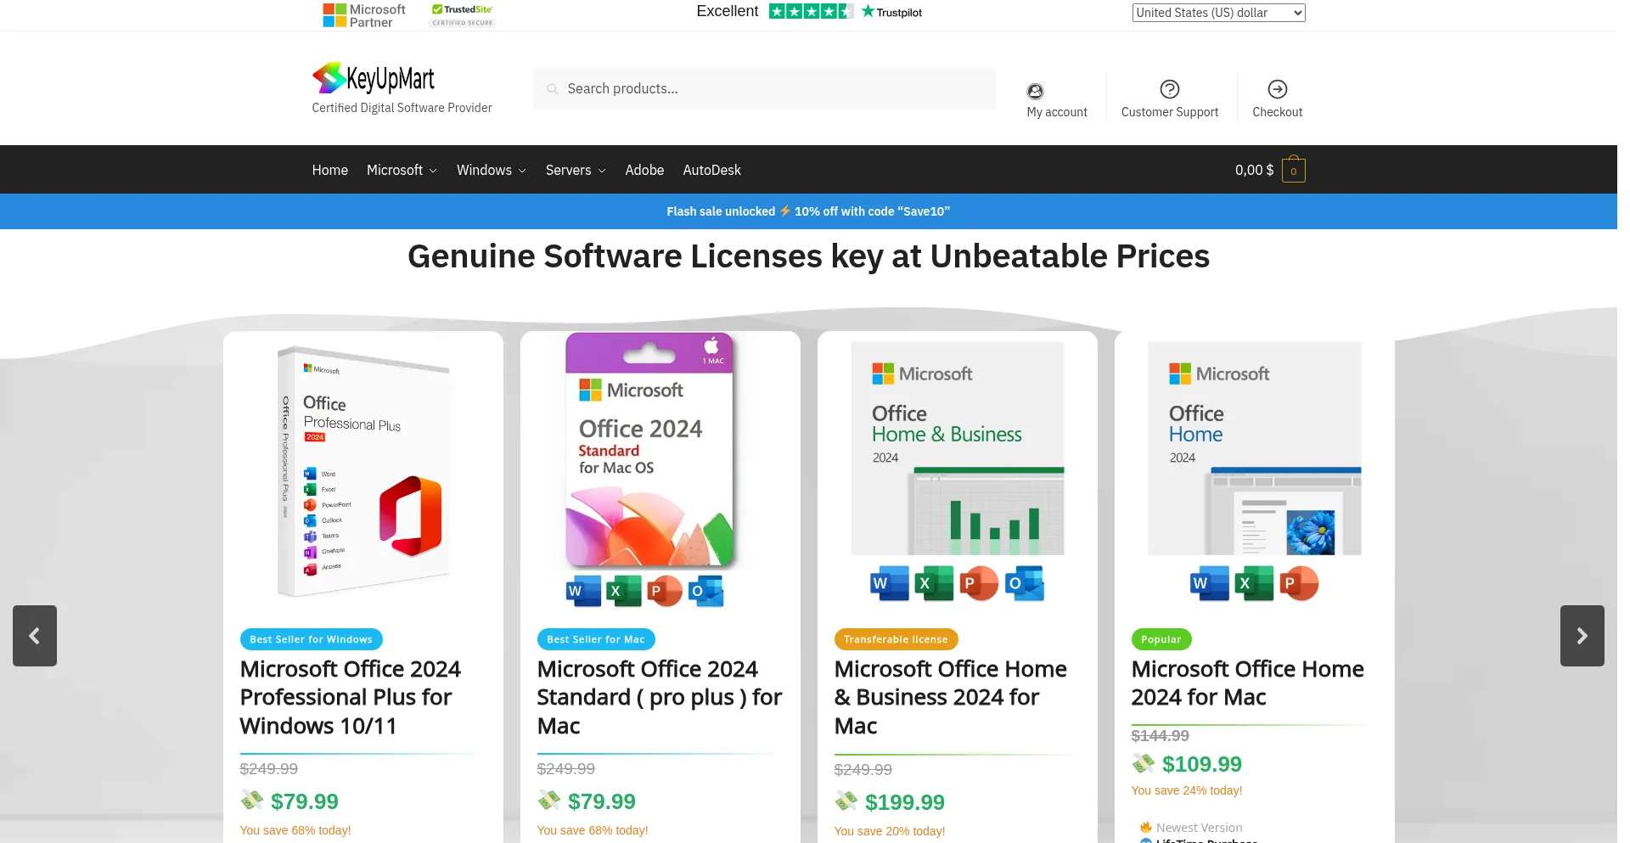Click the Trustpilot rating stars
This screenshot has height=843, width=1630.
point(810,12)
